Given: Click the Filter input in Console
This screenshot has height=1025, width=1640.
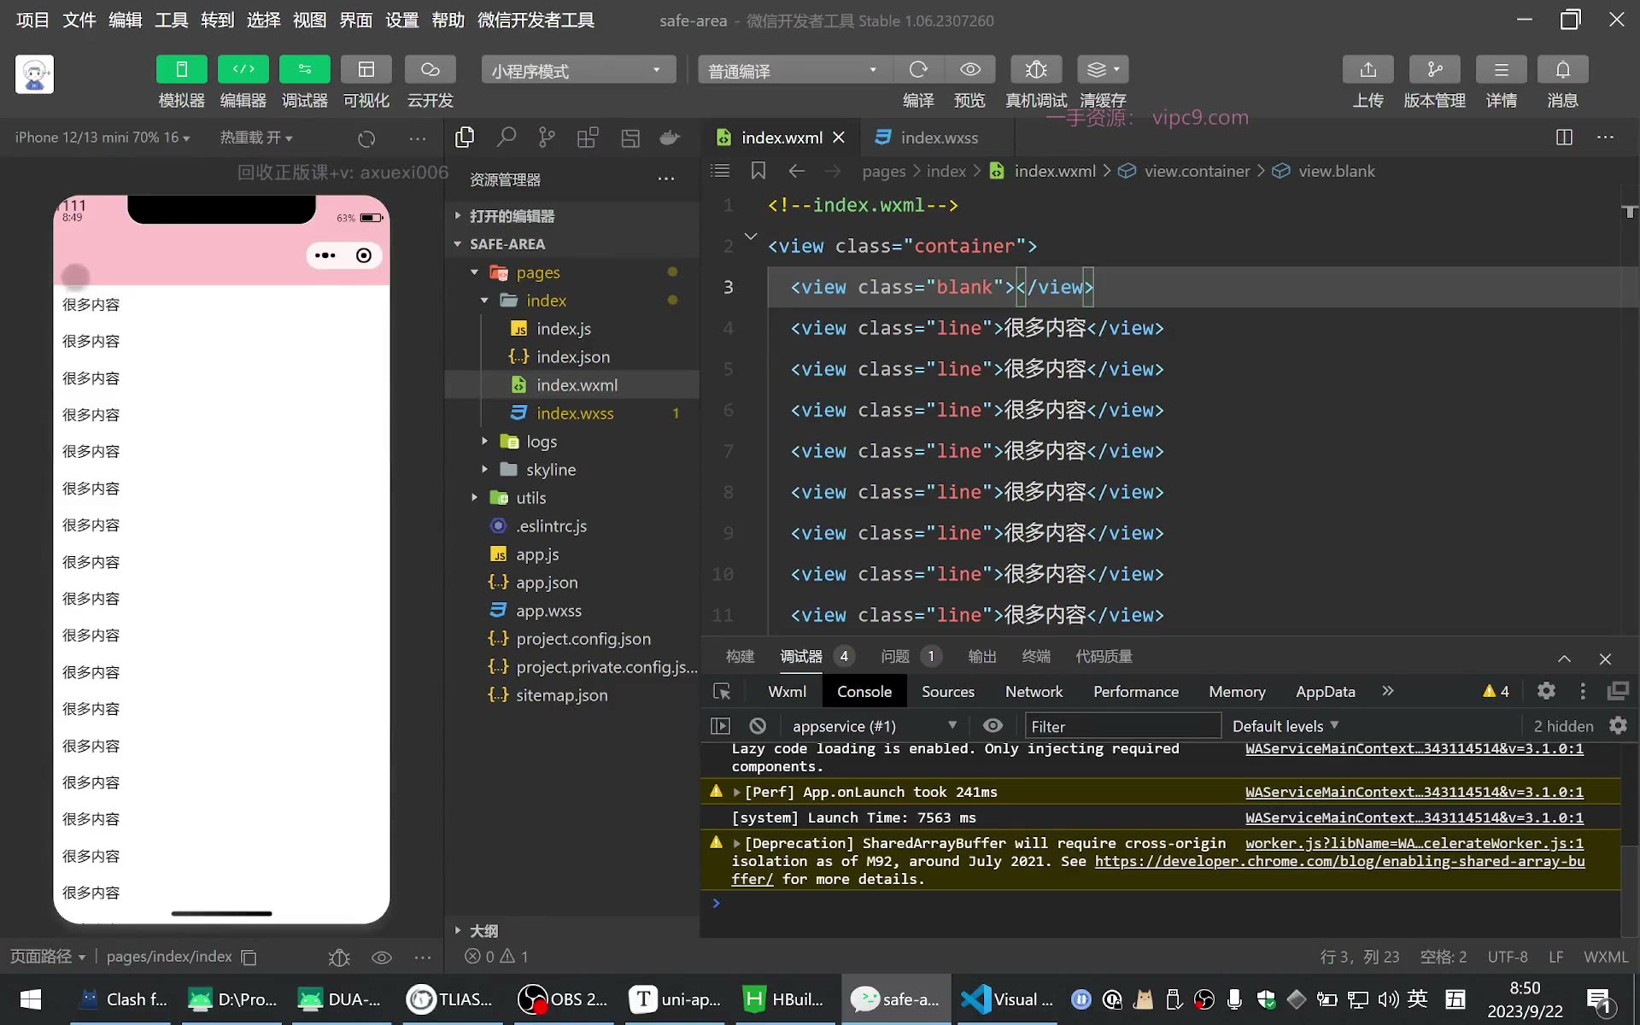Looking at the screenshot, I should click(1122, 726).
